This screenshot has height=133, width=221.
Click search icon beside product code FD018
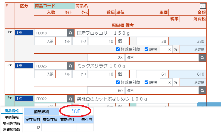coord(71,33)
